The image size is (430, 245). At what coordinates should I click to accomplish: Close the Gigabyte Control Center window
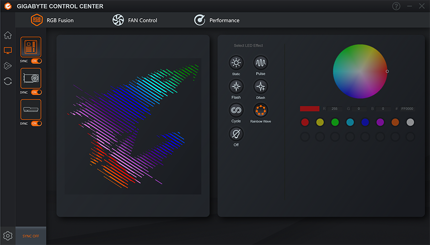(422, 6)
